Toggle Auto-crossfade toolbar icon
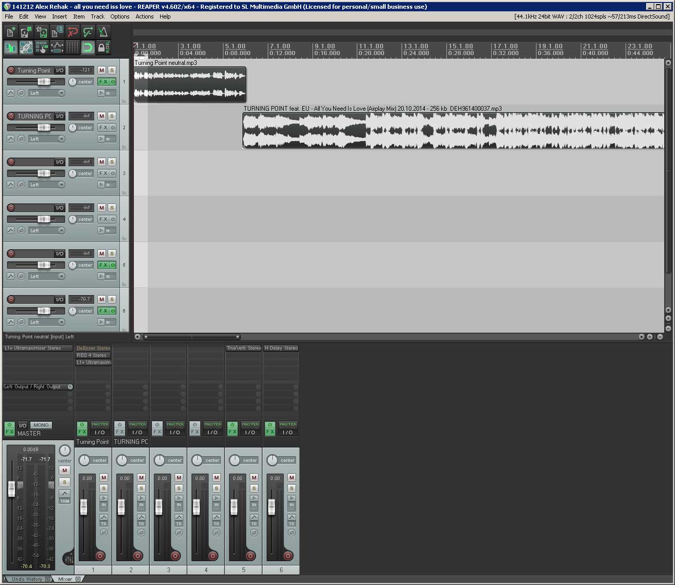The height and width of the screenshot is (585, 675). pos(10,48)
